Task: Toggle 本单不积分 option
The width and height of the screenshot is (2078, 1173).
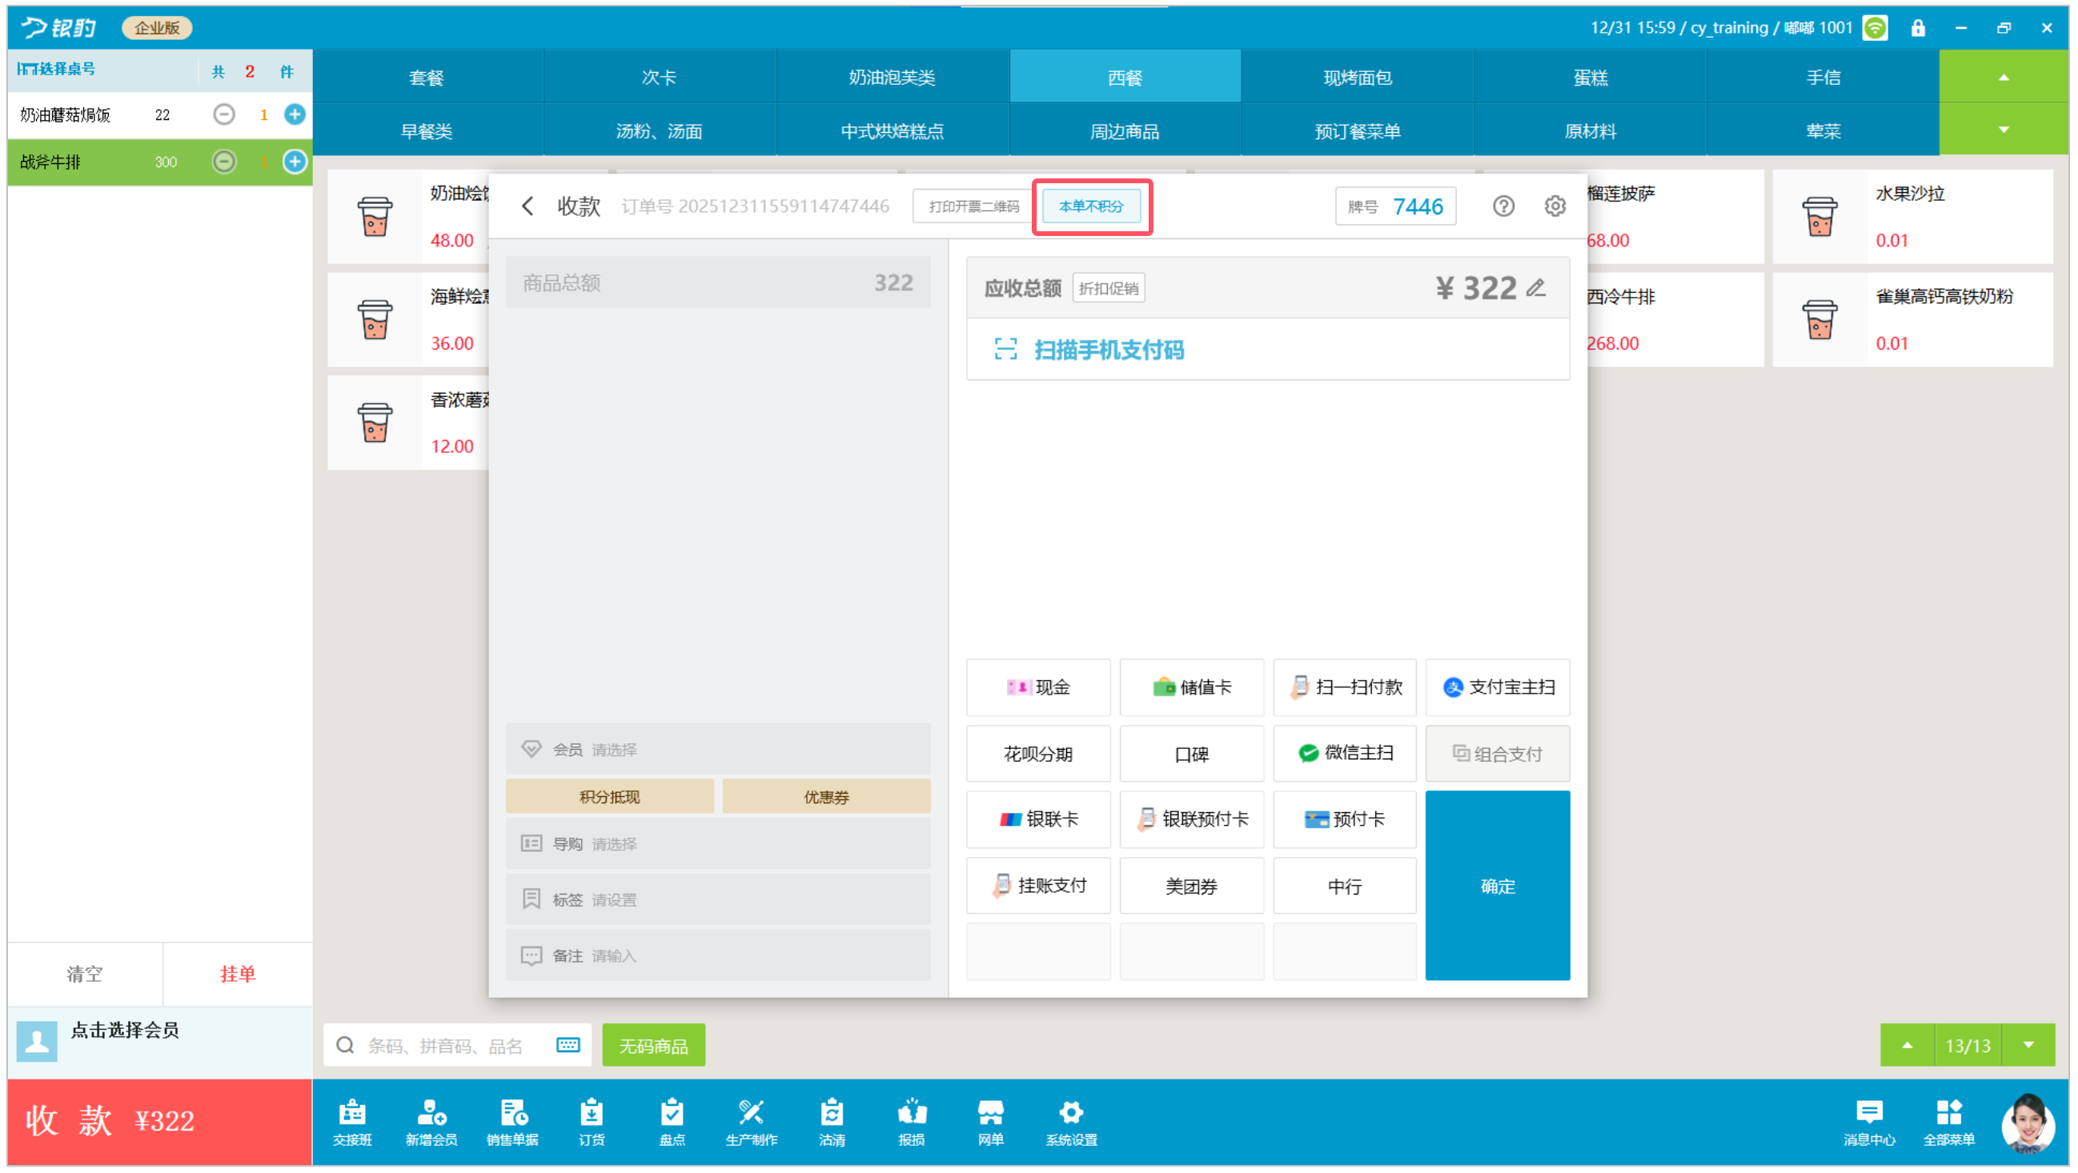Action: pos(1090,206)
